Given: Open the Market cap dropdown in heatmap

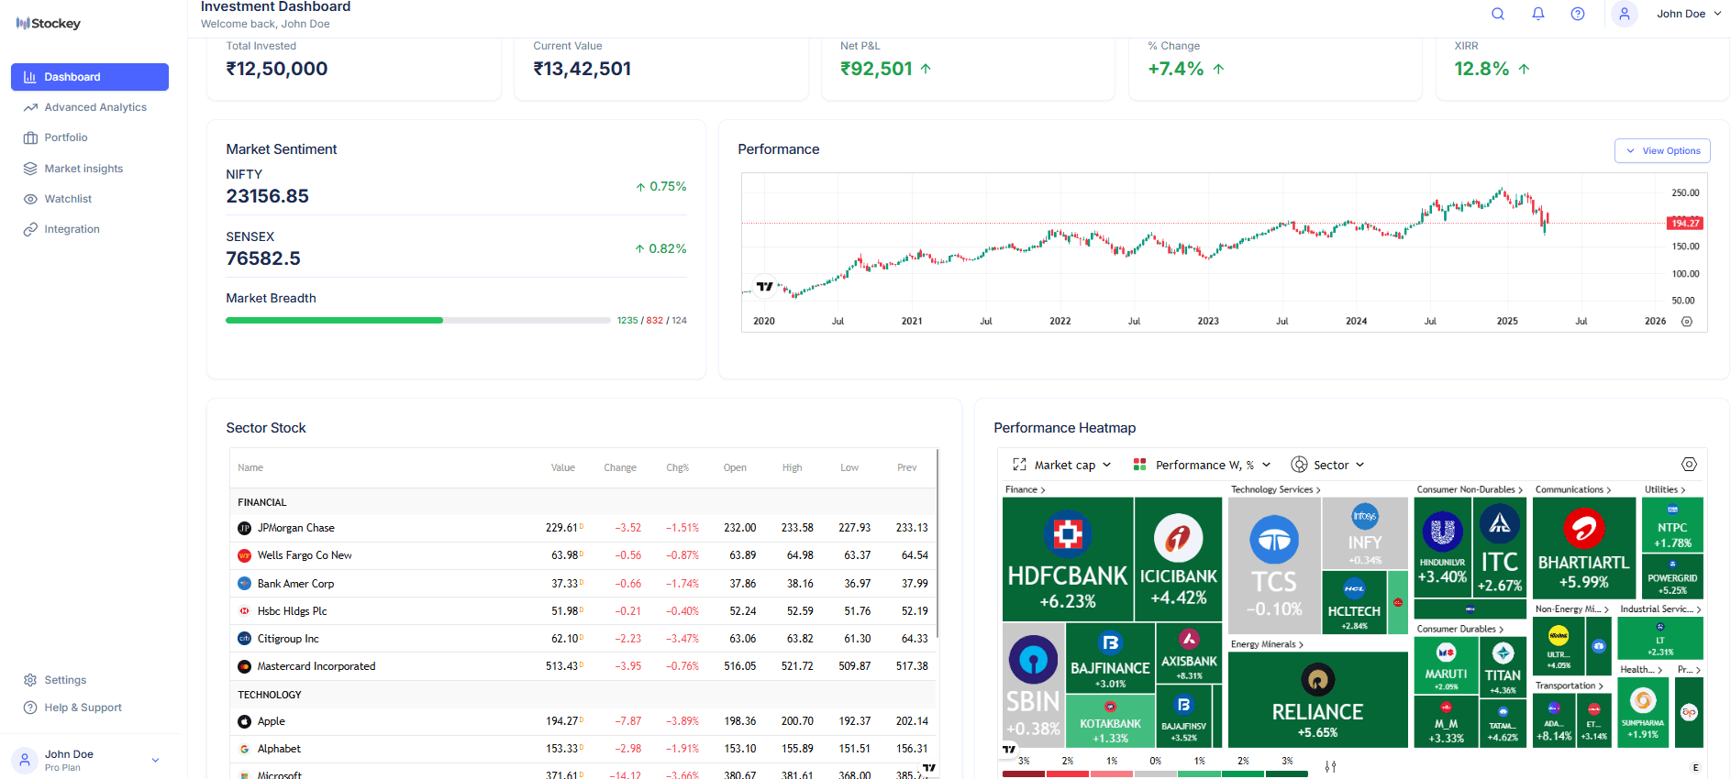Looking at the screenshot, I should coord(1062,465).
